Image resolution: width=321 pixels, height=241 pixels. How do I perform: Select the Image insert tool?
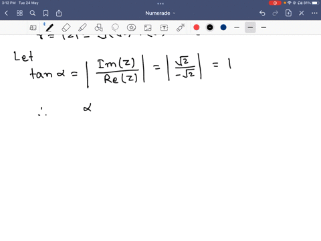(148, 27)
